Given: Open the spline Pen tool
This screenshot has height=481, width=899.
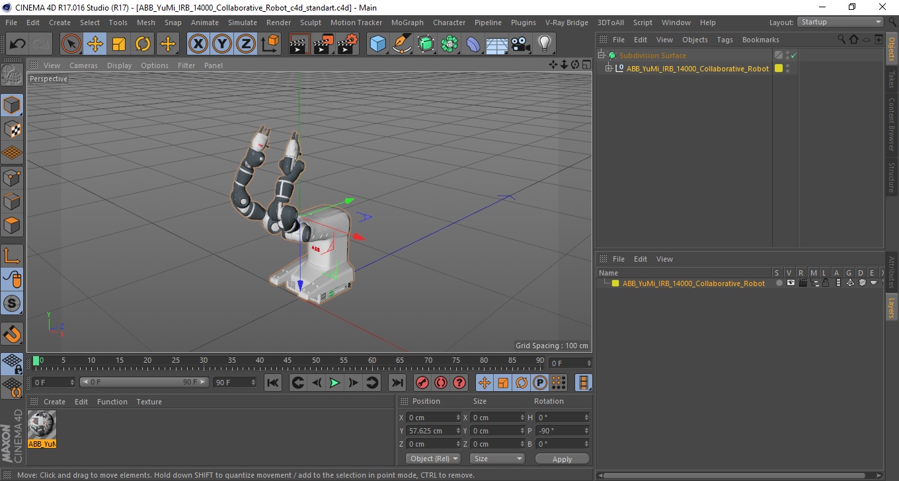Looking at the screenshot, I should [x=401, y=44].
